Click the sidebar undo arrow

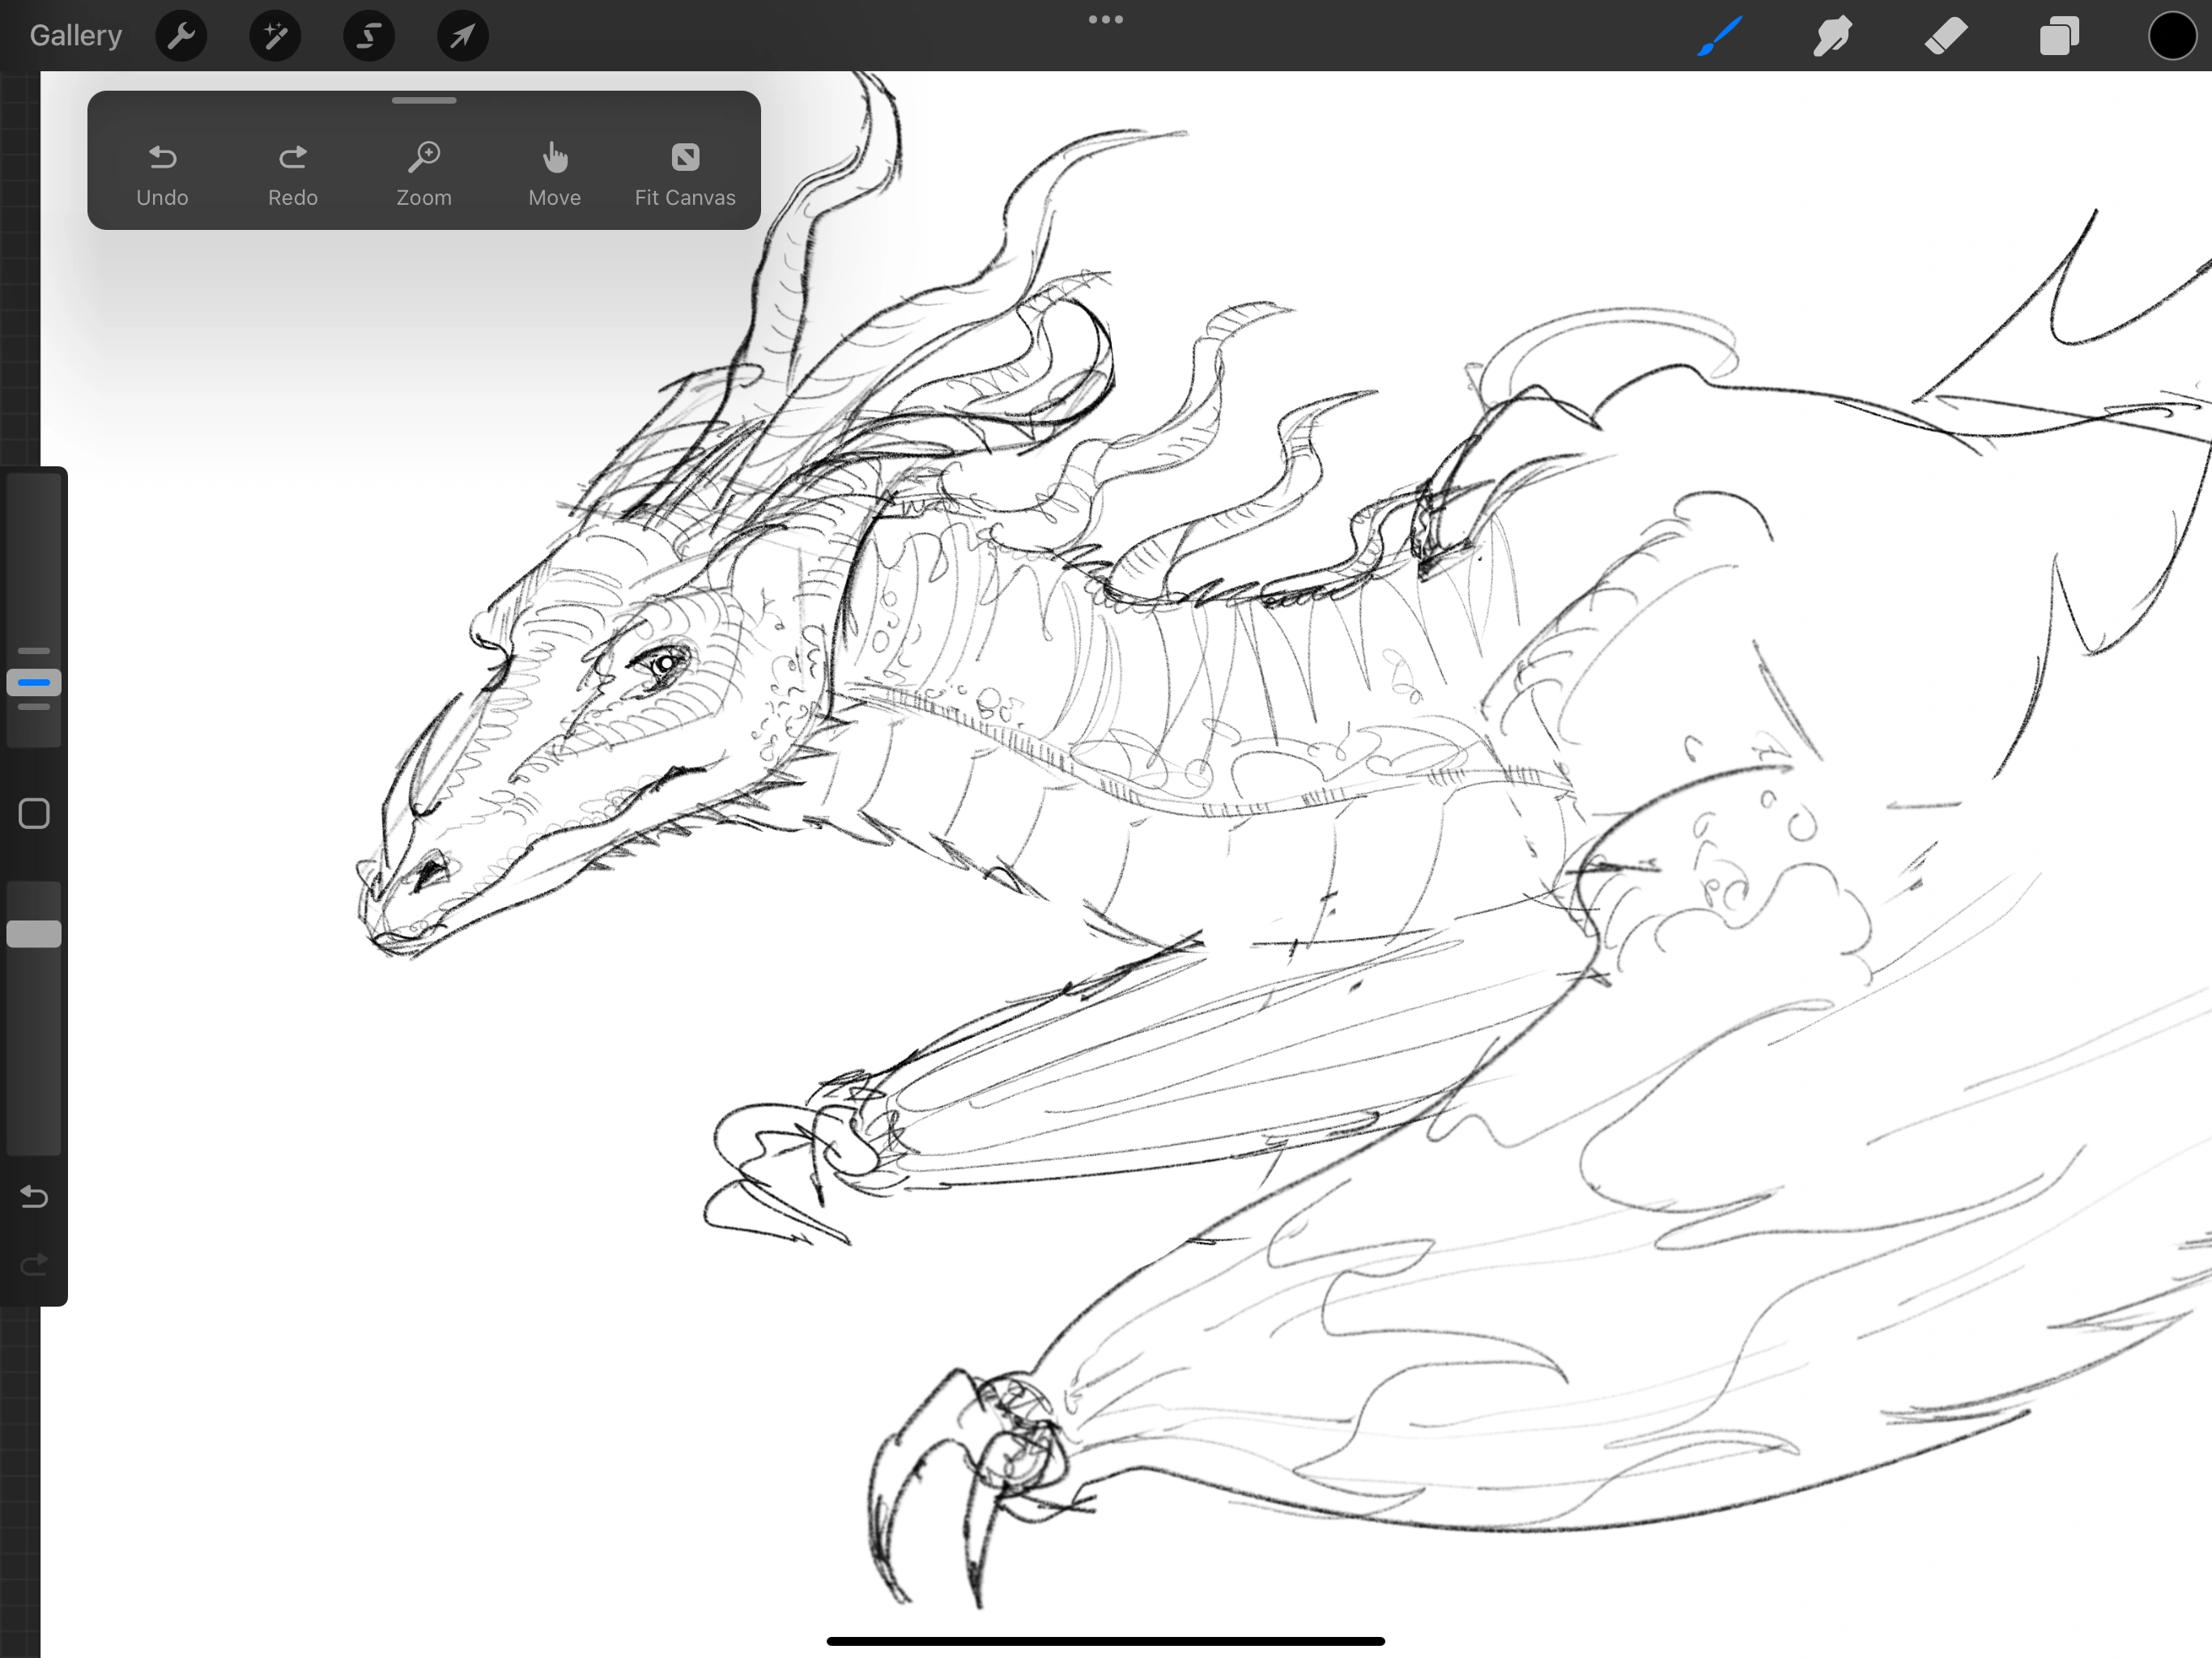point(34,1197)
